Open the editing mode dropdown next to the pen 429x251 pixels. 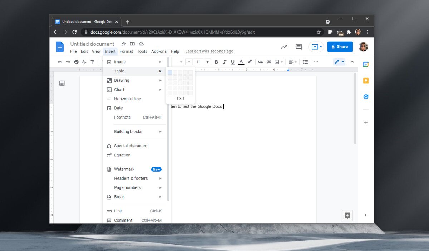point(342,61)
